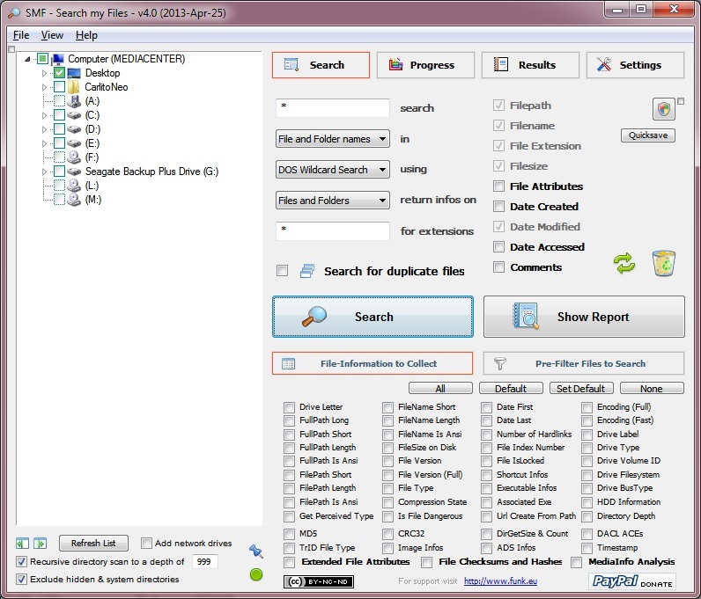Select File-Information to Collect tab
The width and height of the screenshot is (701, 599).
tap(373, 363)
